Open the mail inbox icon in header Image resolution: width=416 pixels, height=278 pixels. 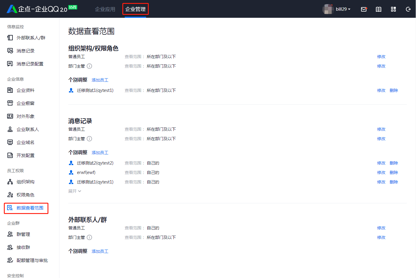click(x=364, y=9)
